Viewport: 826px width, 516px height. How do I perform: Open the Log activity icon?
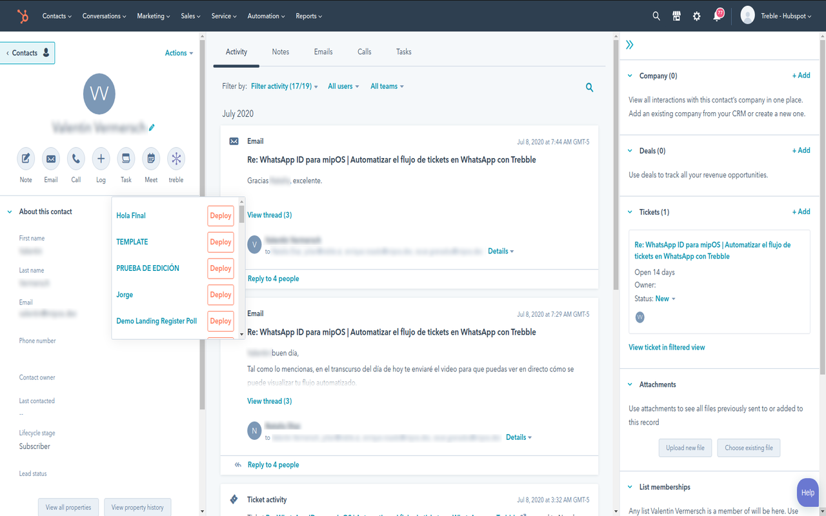point(101,159)
